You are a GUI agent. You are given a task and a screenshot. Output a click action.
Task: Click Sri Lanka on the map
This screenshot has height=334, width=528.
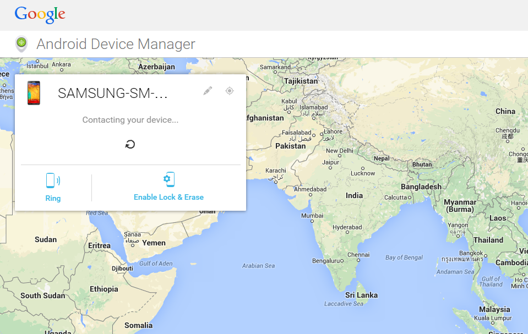(361, 295)
